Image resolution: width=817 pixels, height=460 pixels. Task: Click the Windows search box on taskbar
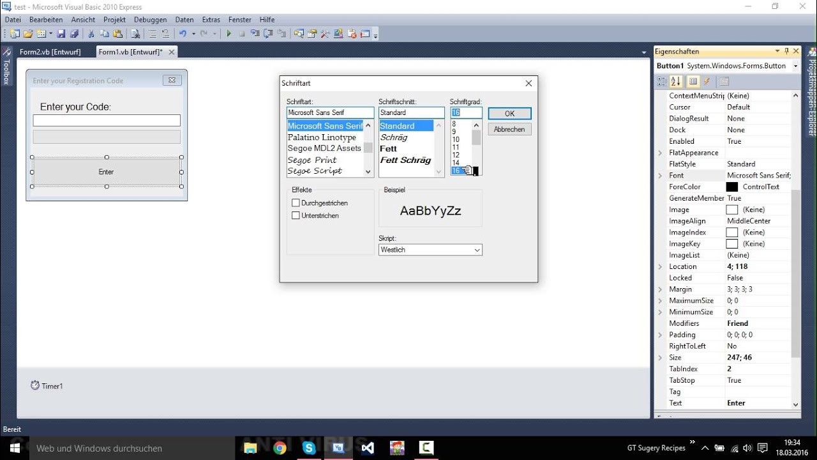pyautogui.click(x=132, y=448)
